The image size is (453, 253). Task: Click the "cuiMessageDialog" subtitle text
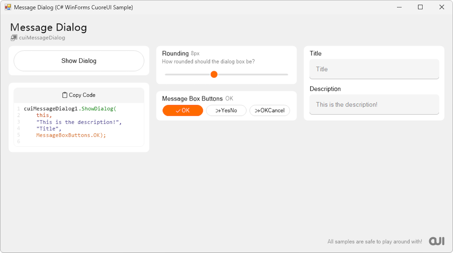[x=42, y=38]
